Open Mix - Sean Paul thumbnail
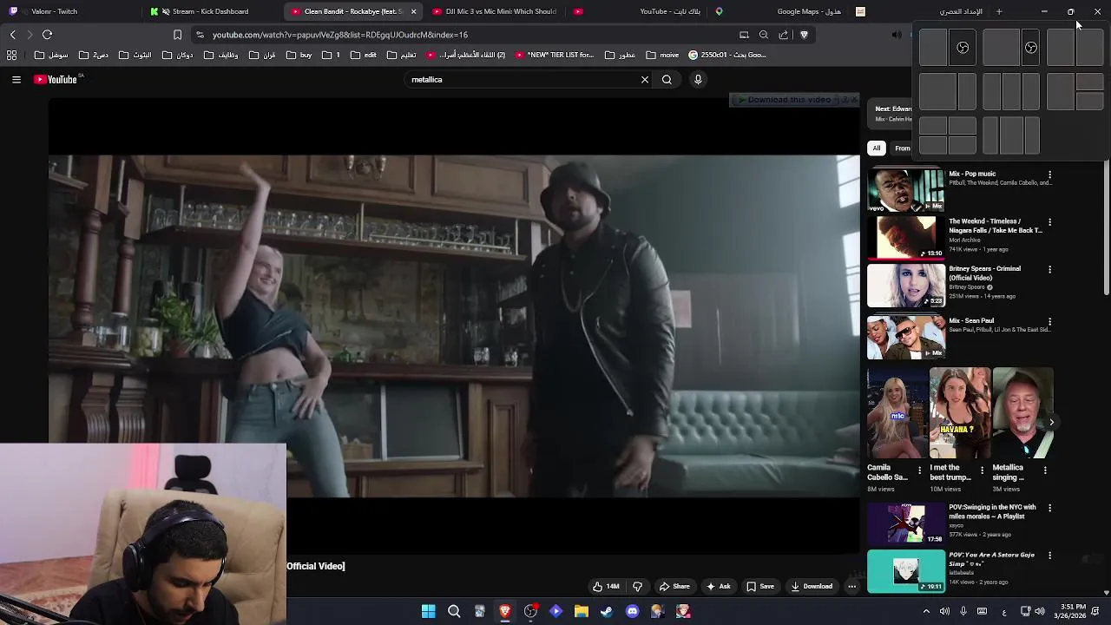This screenshot has height=625, width=1111. (x=906, y=338)
